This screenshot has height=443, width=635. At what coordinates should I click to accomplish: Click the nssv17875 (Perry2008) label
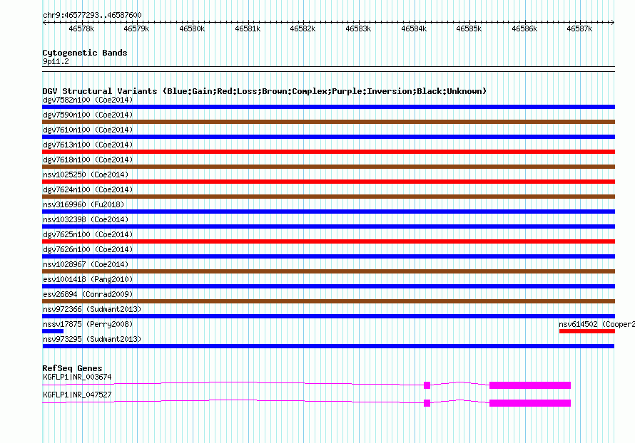(88, 324)
